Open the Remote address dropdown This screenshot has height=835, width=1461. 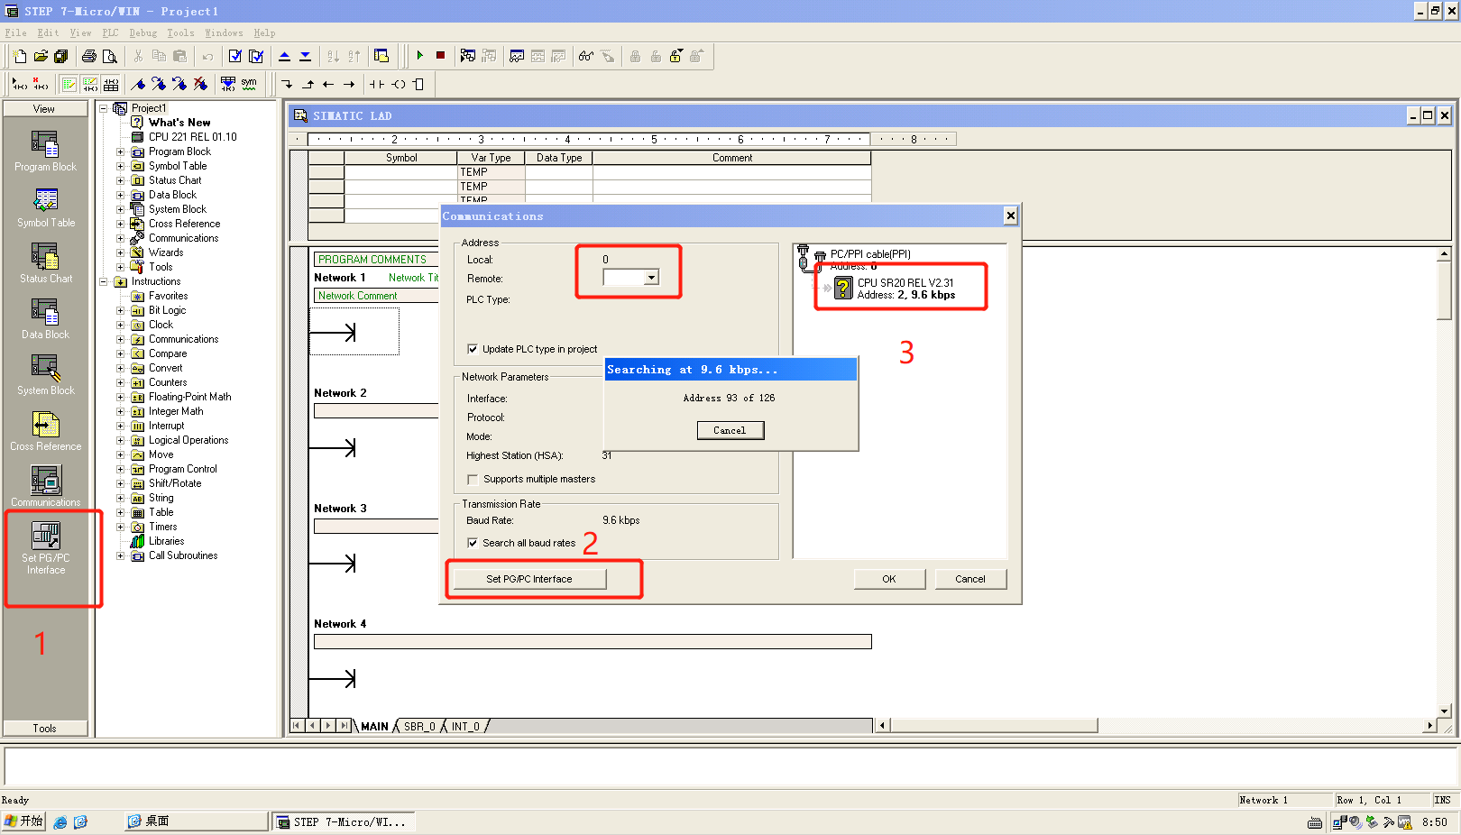(651, 278)
